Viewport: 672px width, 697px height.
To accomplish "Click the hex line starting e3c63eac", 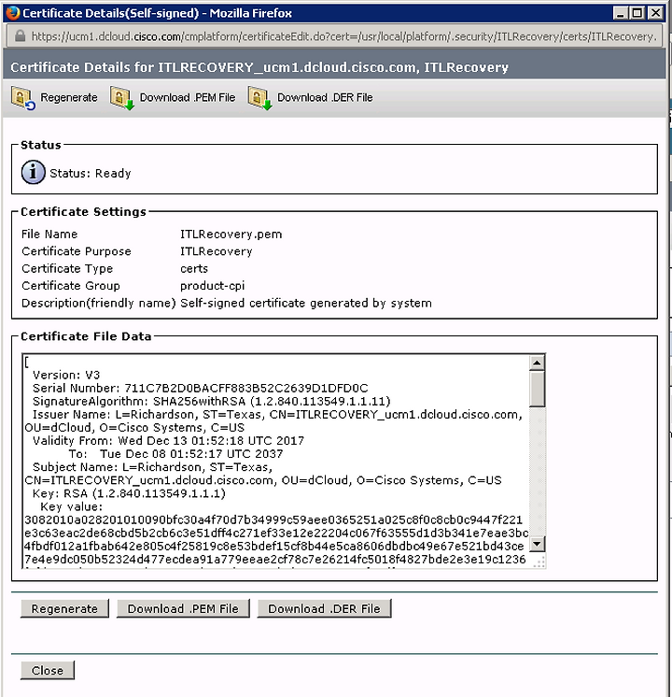I will (276, 533).
